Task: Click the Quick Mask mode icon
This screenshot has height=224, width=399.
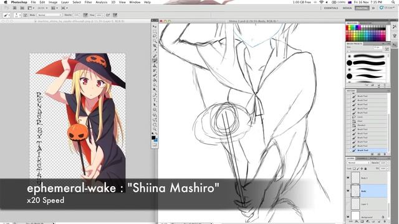Action: (x=155, y=145)
